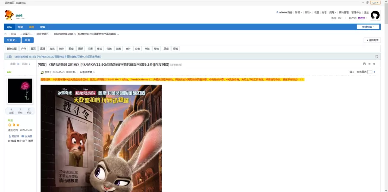Click the 退出 logout link
Screen dimensions: 388x192
tap(366, 12)
